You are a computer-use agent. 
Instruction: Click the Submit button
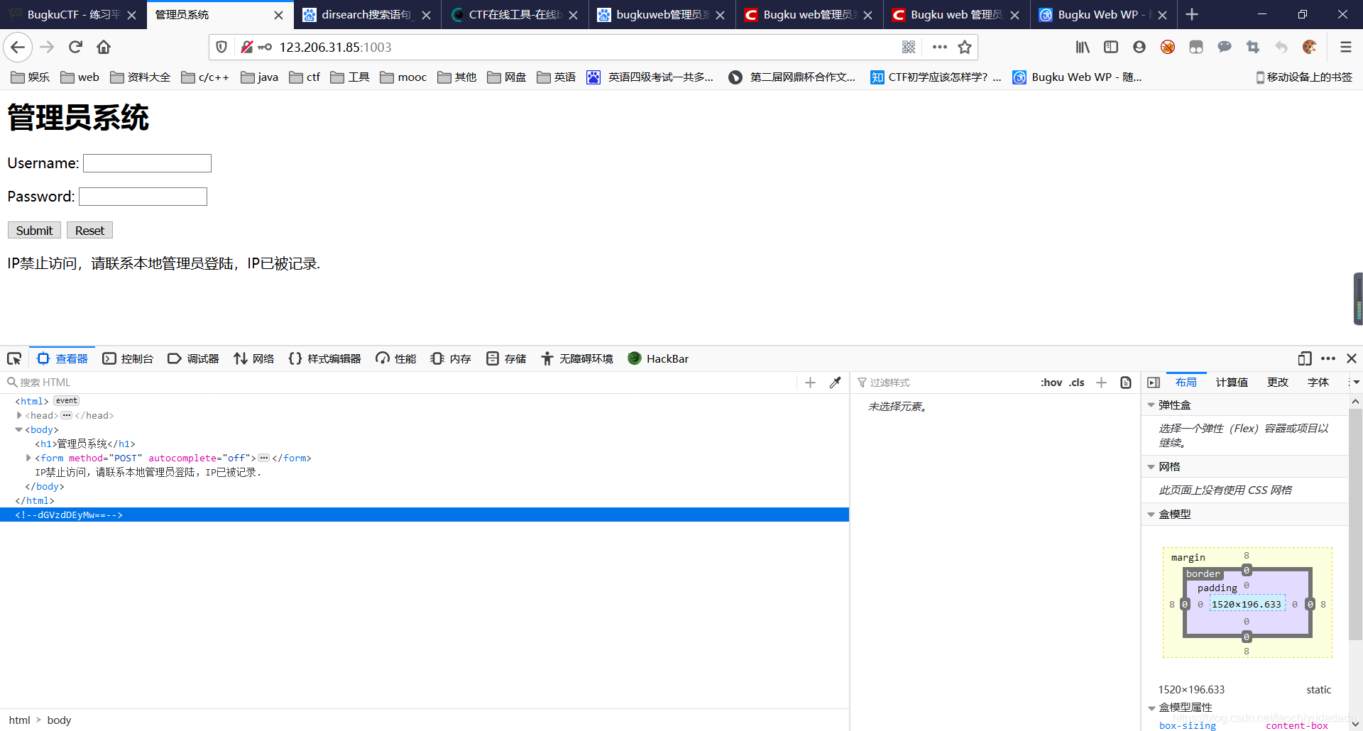pyautogui.click(x=34, y=231)
